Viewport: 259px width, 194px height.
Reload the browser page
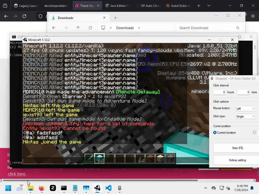coord(24,16)
